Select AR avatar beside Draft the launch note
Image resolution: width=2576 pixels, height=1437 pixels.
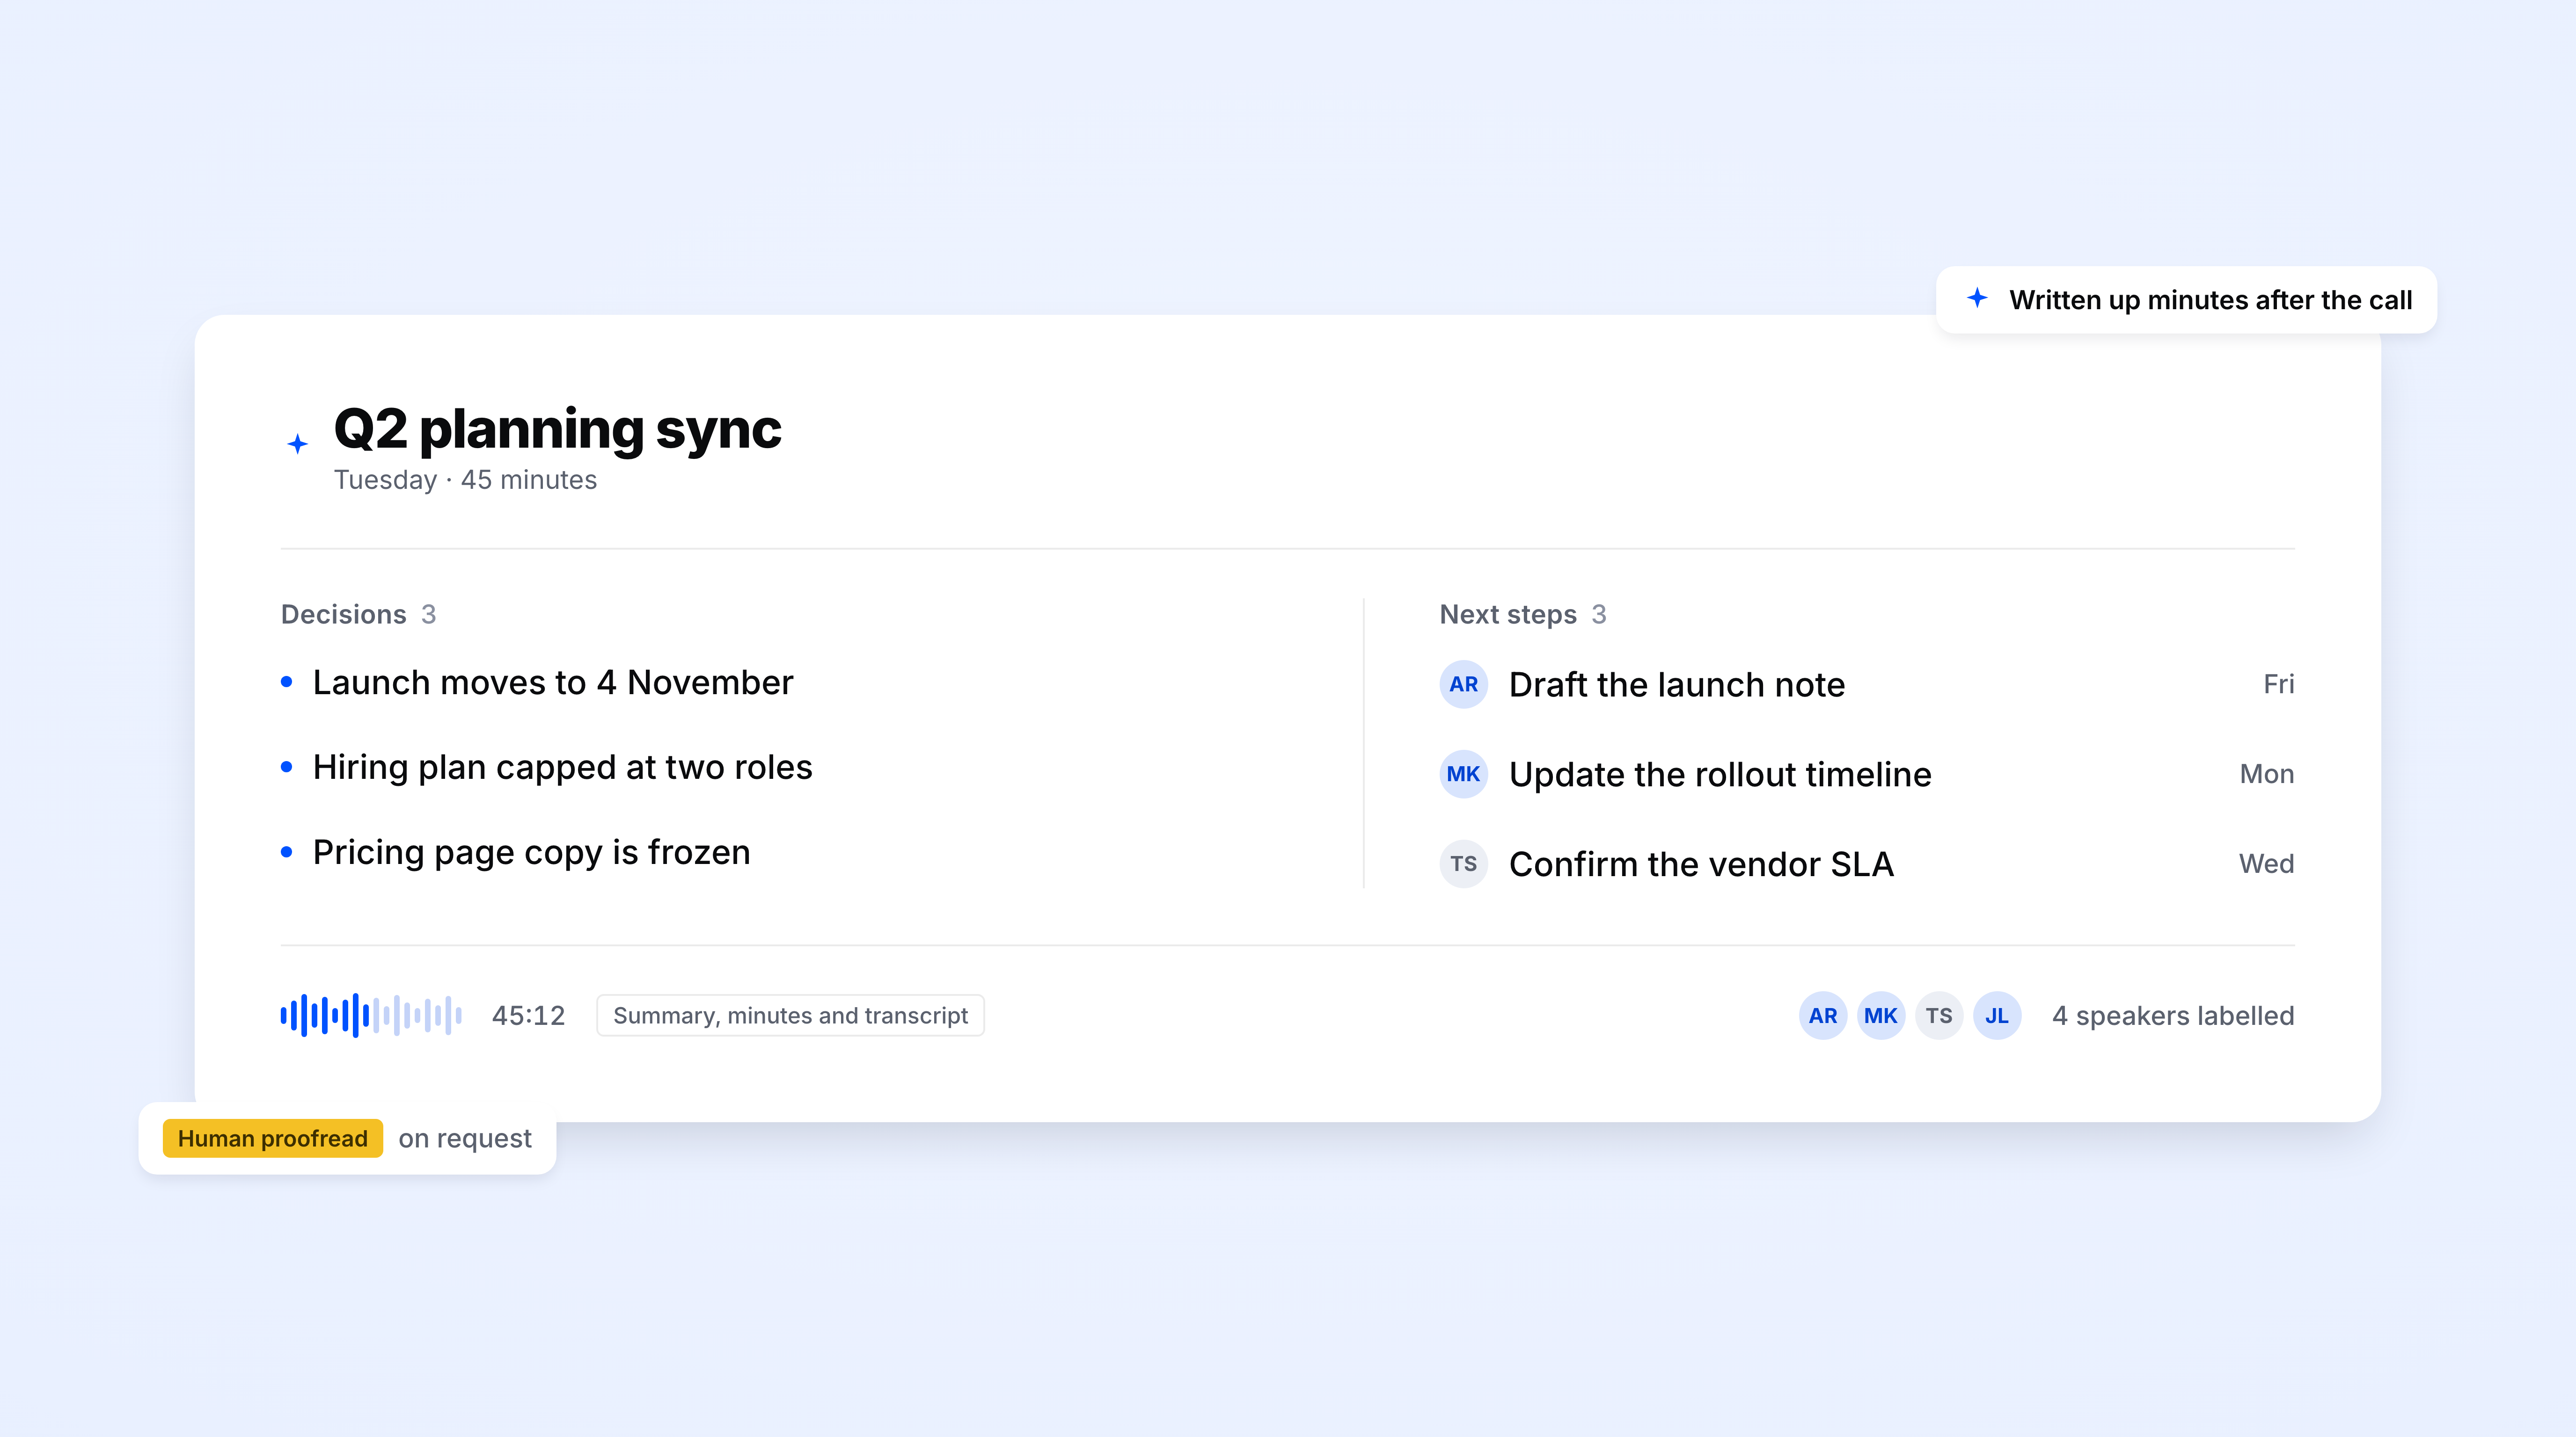tap(1463, 684)
